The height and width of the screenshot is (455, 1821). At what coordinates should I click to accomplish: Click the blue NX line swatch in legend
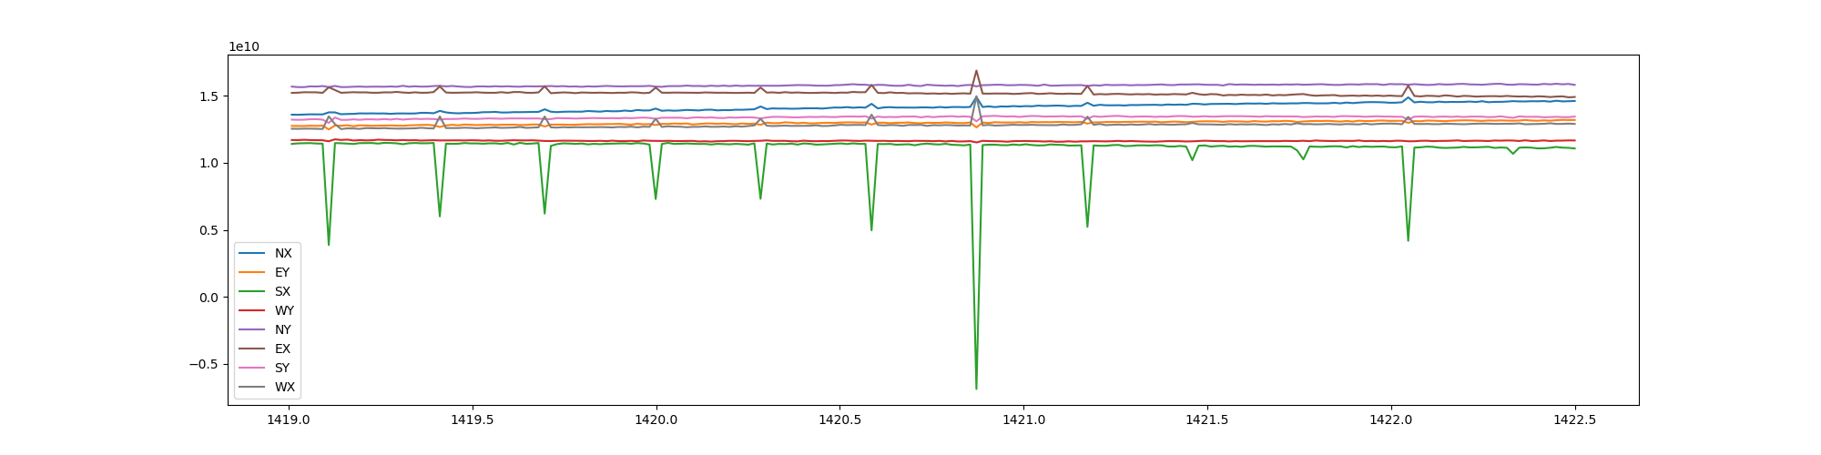[x=252, y=253]
